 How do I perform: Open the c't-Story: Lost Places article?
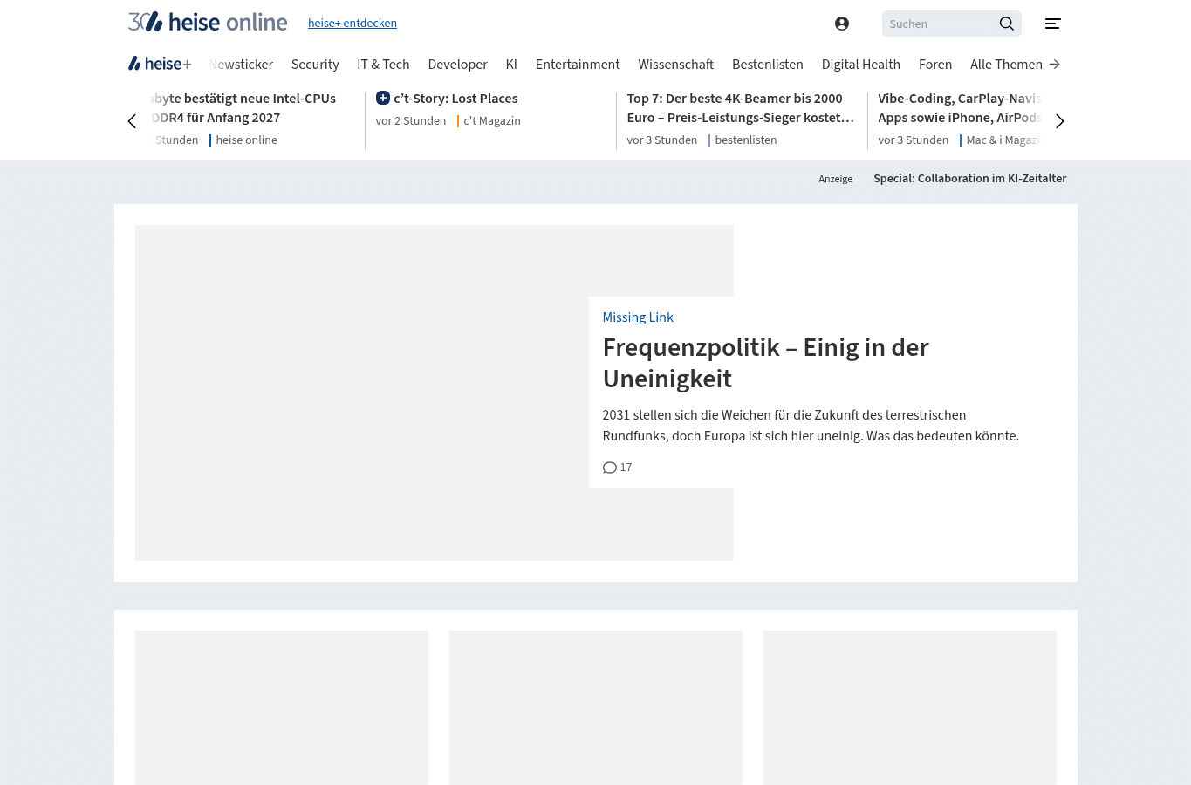pos(455,99)
